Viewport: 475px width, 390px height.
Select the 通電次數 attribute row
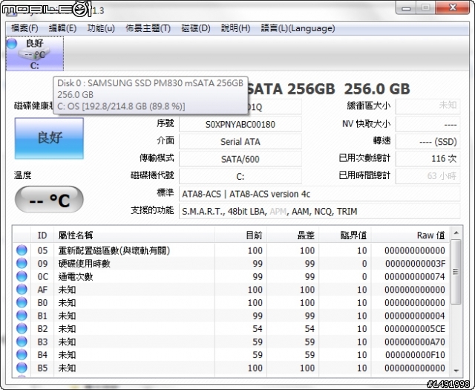231,276
